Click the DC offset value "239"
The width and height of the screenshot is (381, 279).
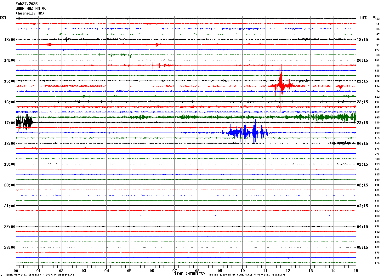coord(377,123)
